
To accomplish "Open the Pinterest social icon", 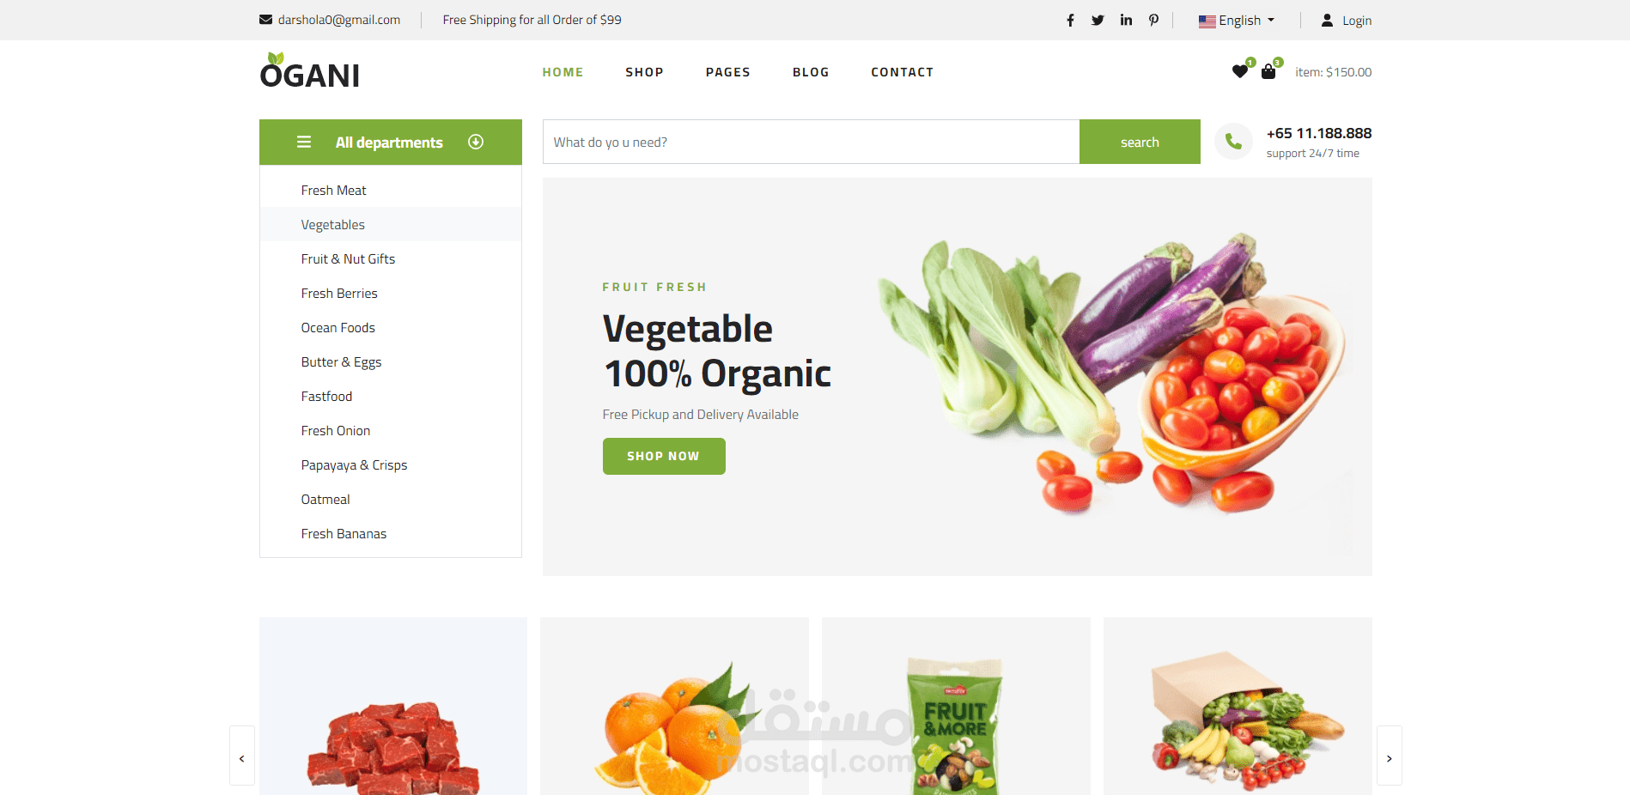I will 1153,21.
